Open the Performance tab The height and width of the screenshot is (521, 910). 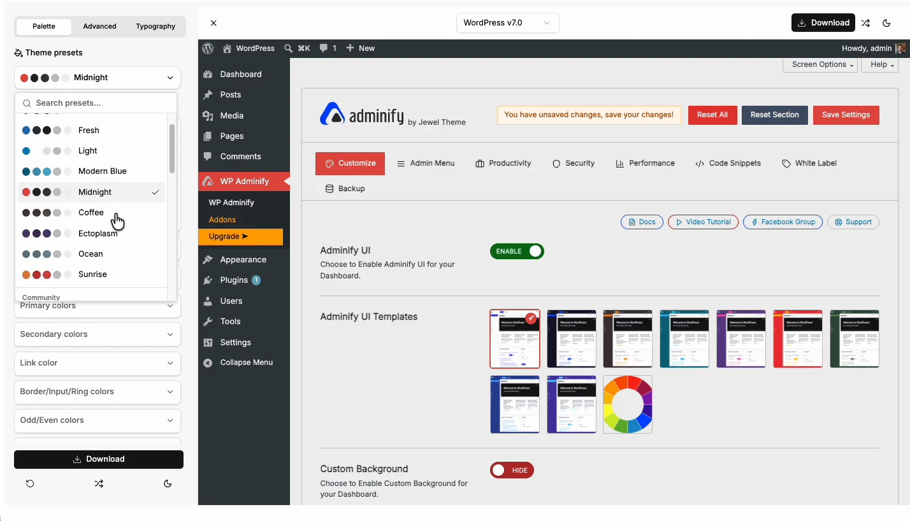(645, 163)
